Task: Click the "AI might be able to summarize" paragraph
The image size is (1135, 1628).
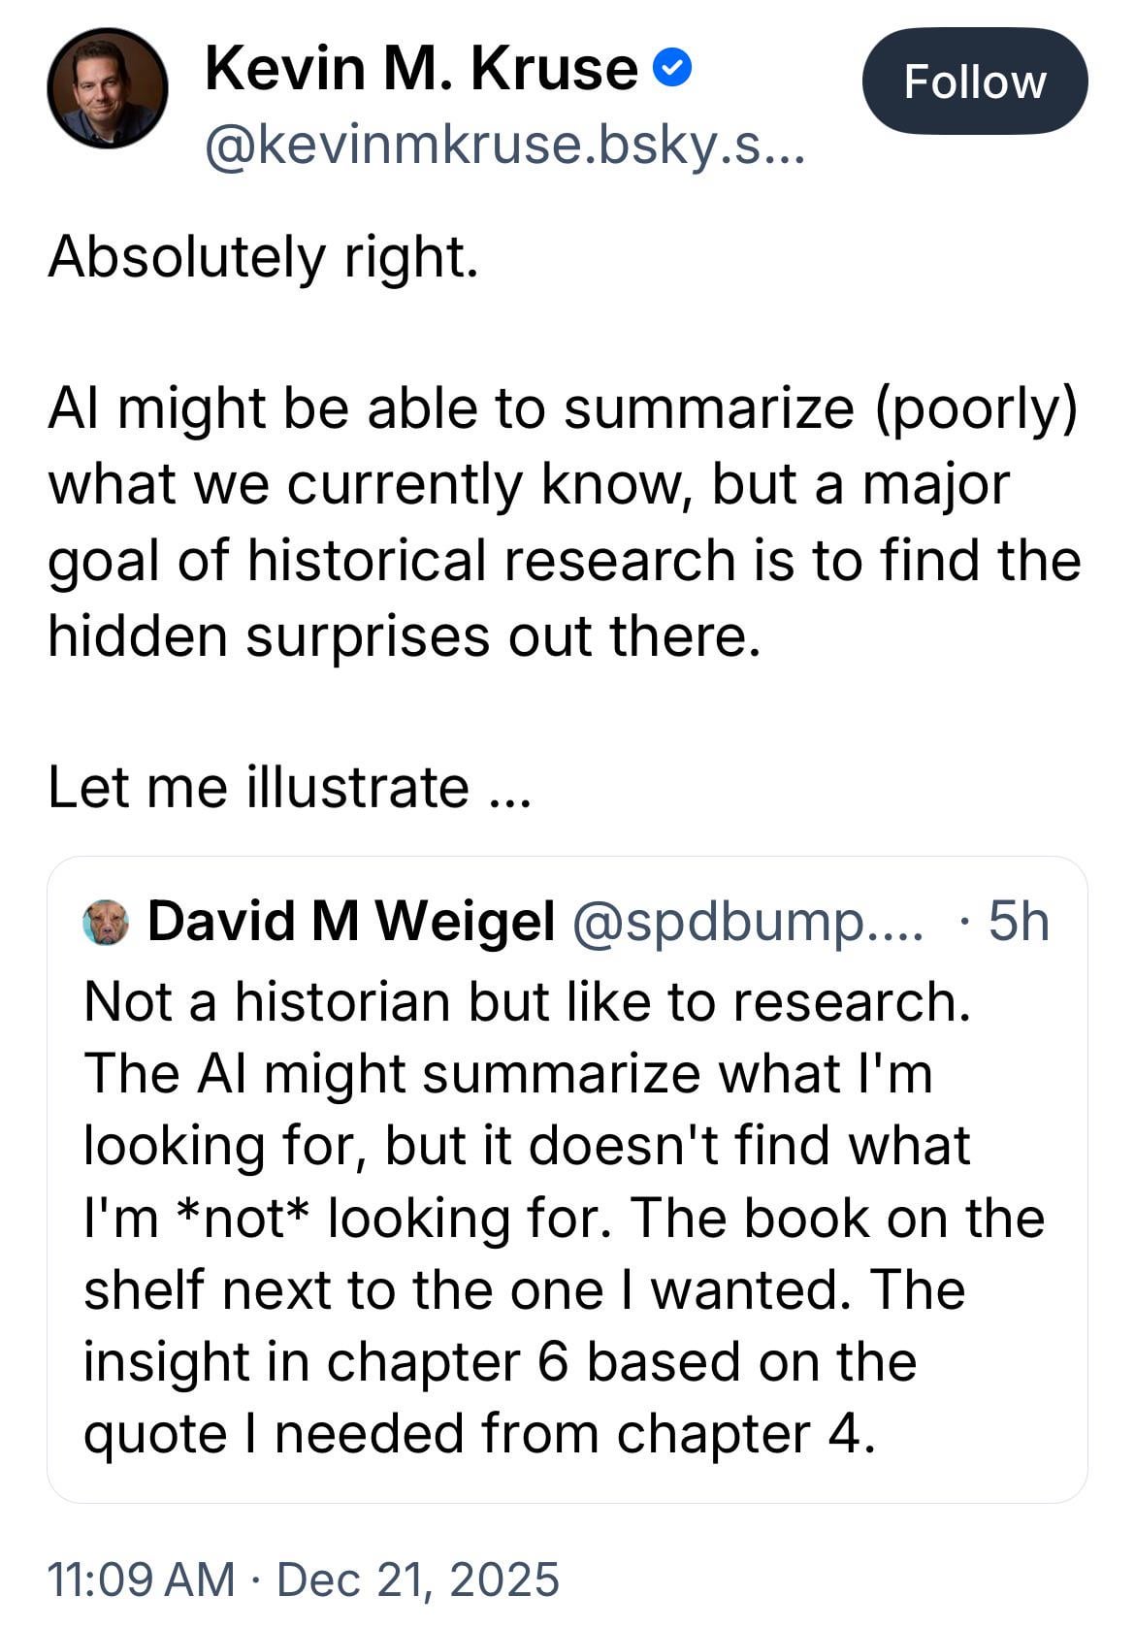Action: [563, 407]
